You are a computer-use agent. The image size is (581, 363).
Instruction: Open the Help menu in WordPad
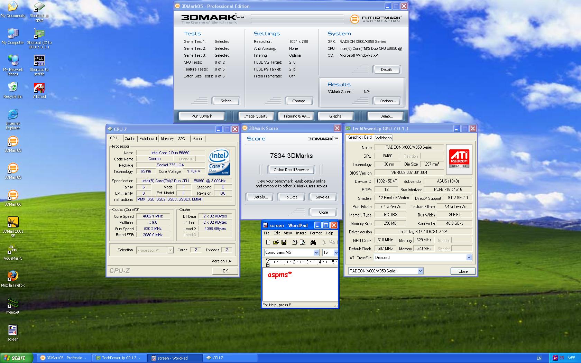click(330, 233)
